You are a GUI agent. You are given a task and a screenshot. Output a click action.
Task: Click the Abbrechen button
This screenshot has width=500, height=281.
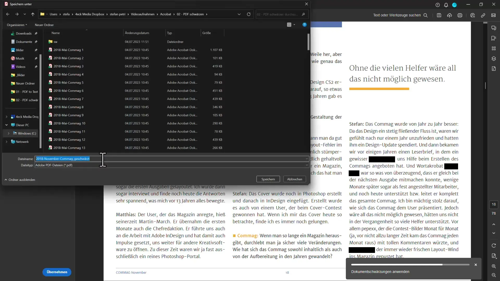294,179
